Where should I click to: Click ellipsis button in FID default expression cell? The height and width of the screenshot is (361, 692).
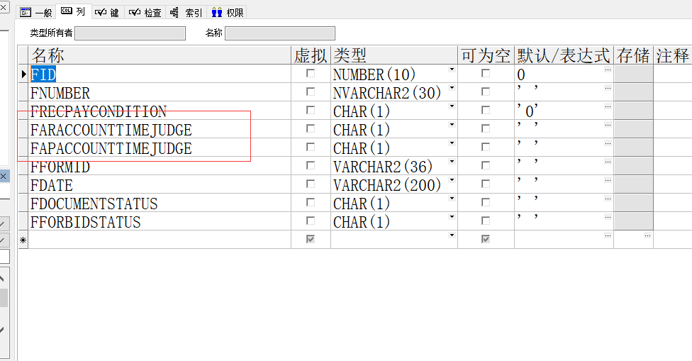608,70
